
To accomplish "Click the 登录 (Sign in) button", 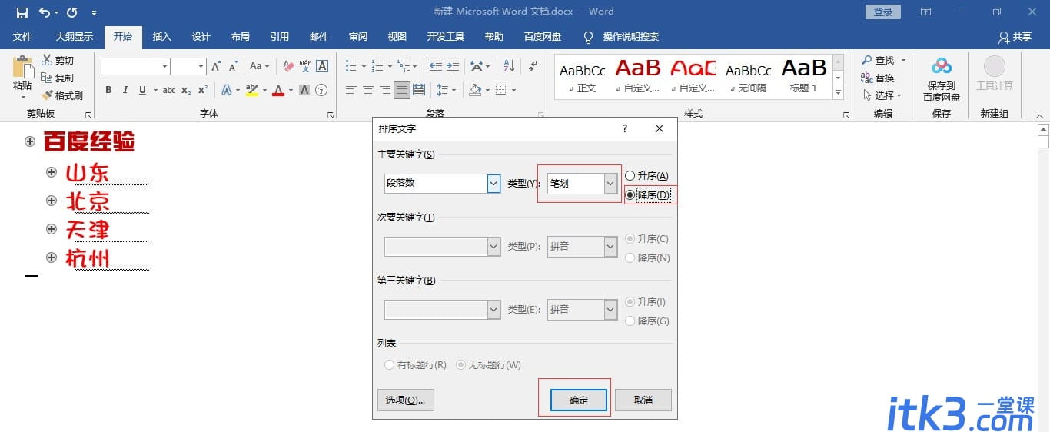I will [883, 12].
